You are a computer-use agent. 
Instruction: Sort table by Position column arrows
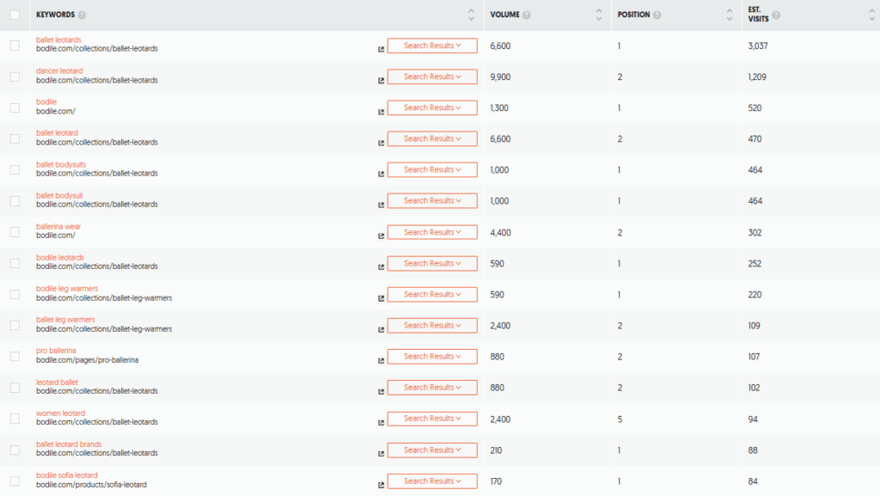(x=729, y=15)
